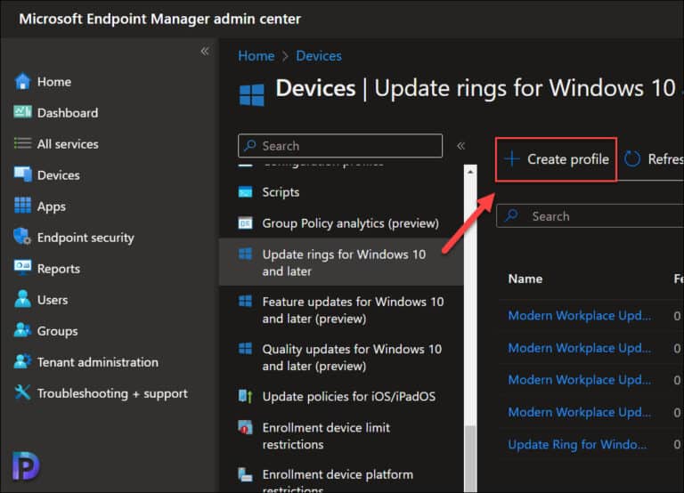Click the Windows icon beside Update rings
The height and width of the screenshot is (493, 684).
pyautogui.click(x=245, y=254)
